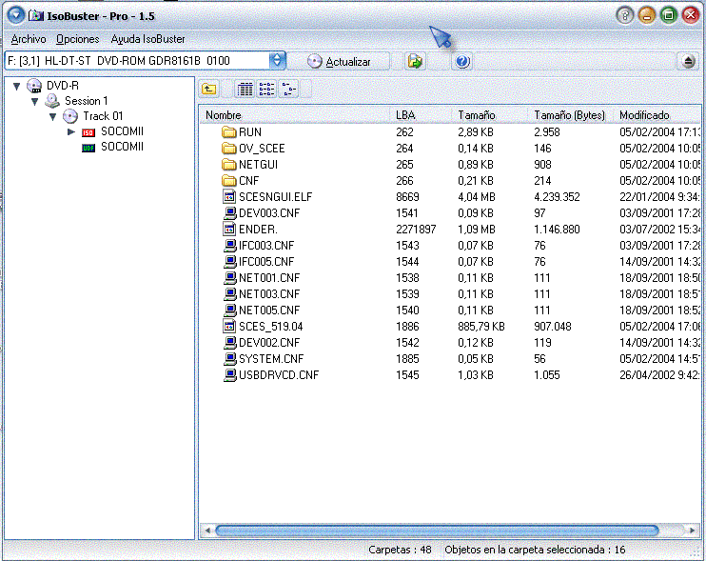
Task: Click the horizontal scrollbar in file list
Action: coord(436,531)
